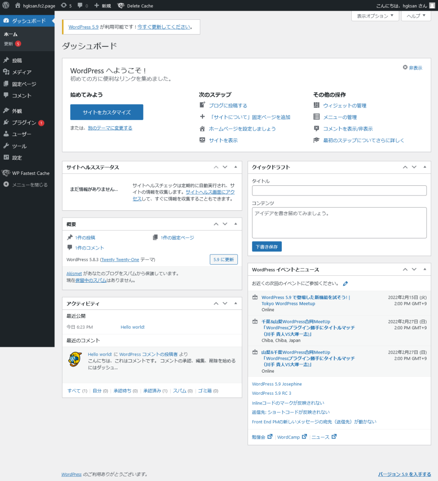Collapse the WordPress イベントとニュース panel
438x481 pixels.
[x=425, y=269]
